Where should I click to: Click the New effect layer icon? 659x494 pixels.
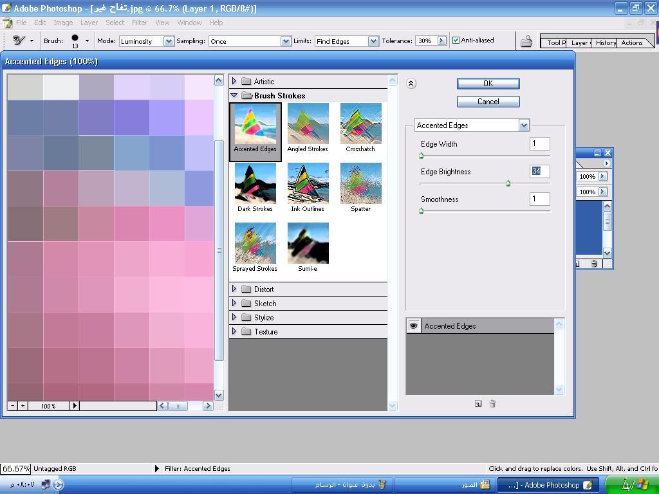478,404
